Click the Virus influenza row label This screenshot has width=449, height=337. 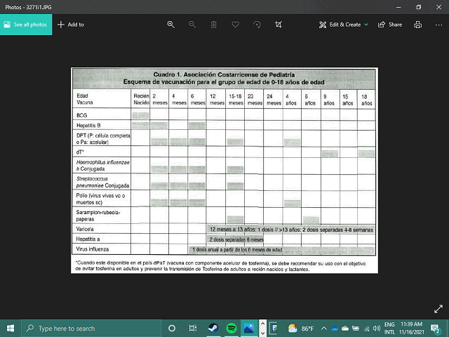coord(92,249)
